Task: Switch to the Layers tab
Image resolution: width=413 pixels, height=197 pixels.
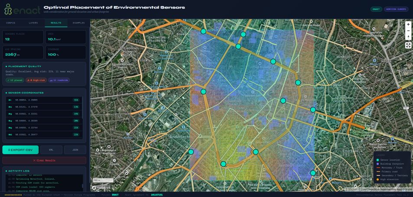Action: coord(33,23)
